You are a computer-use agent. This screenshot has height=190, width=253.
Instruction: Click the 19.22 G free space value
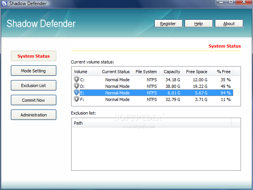click(x=200, y=86)
